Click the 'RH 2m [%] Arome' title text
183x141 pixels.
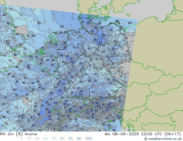point(18,134)
